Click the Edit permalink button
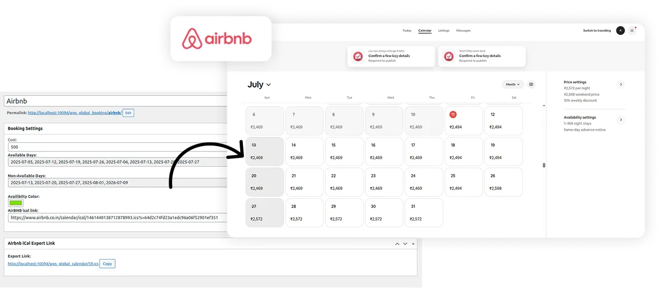Viewport: 661px width, 288px height. coord(128,113)
